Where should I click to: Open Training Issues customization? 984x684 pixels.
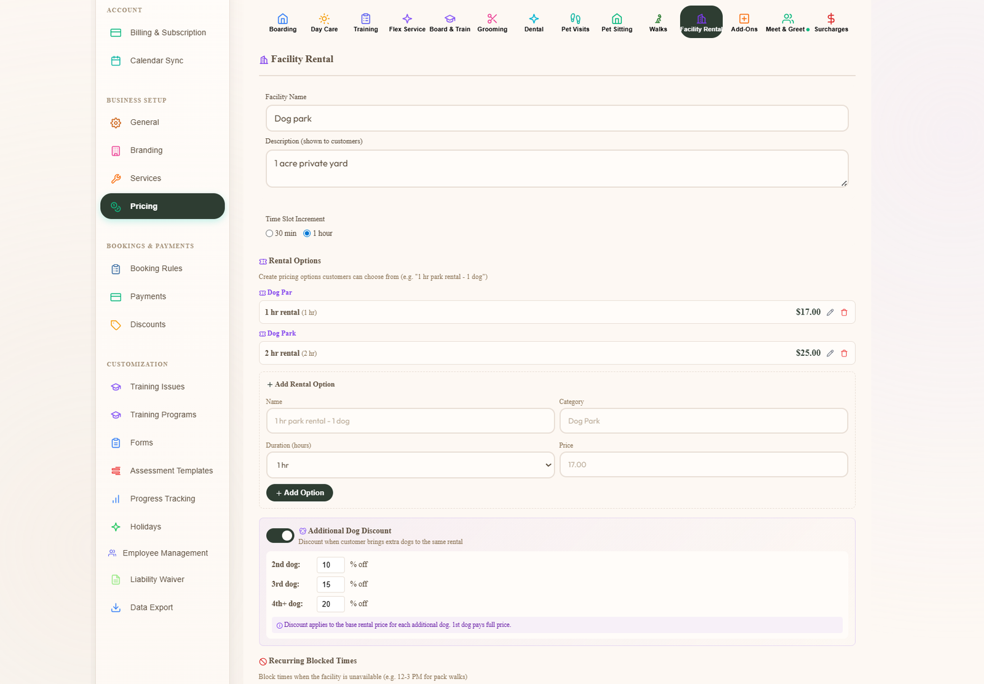click(x=162, y=387)
